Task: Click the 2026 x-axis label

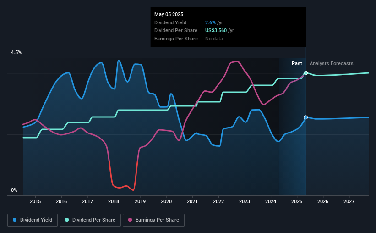Action: click(x=323, y=201)
